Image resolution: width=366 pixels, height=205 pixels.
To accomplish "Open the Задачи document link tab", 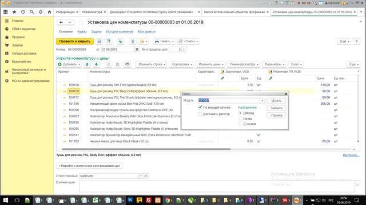I will coord(96,32).
